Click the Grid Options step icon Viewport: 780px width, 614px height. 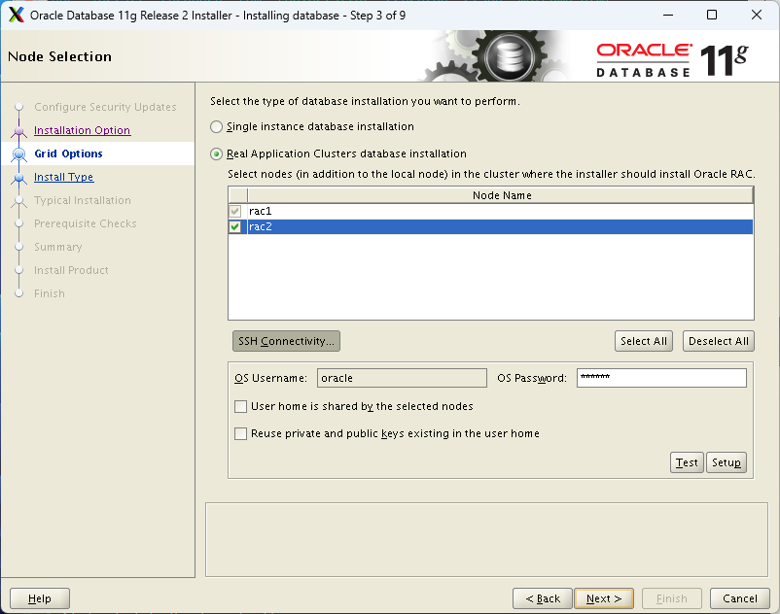pyautogui.click(x=18, y=154)
